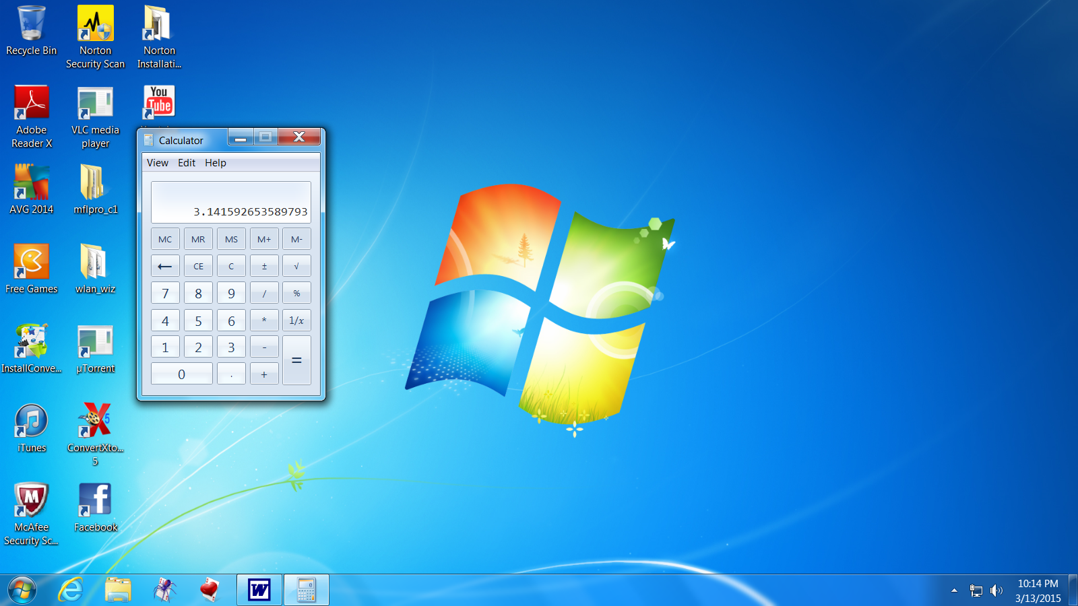Click the 9 digit key

[x=231, y=293]
